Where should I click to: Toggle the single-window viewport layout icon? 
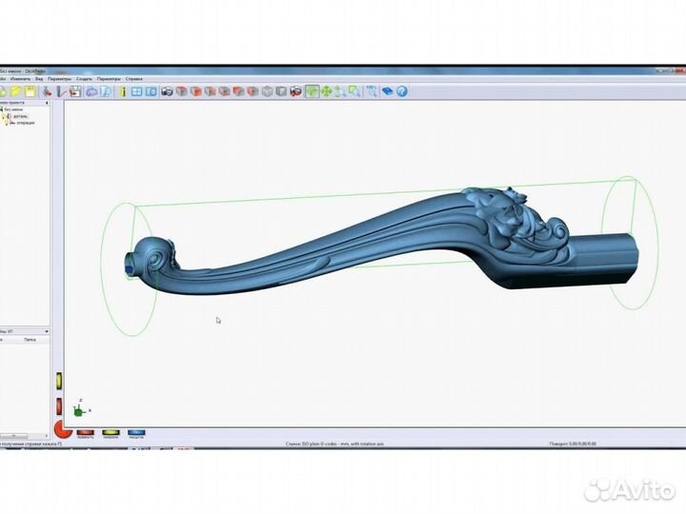(136, 91)
